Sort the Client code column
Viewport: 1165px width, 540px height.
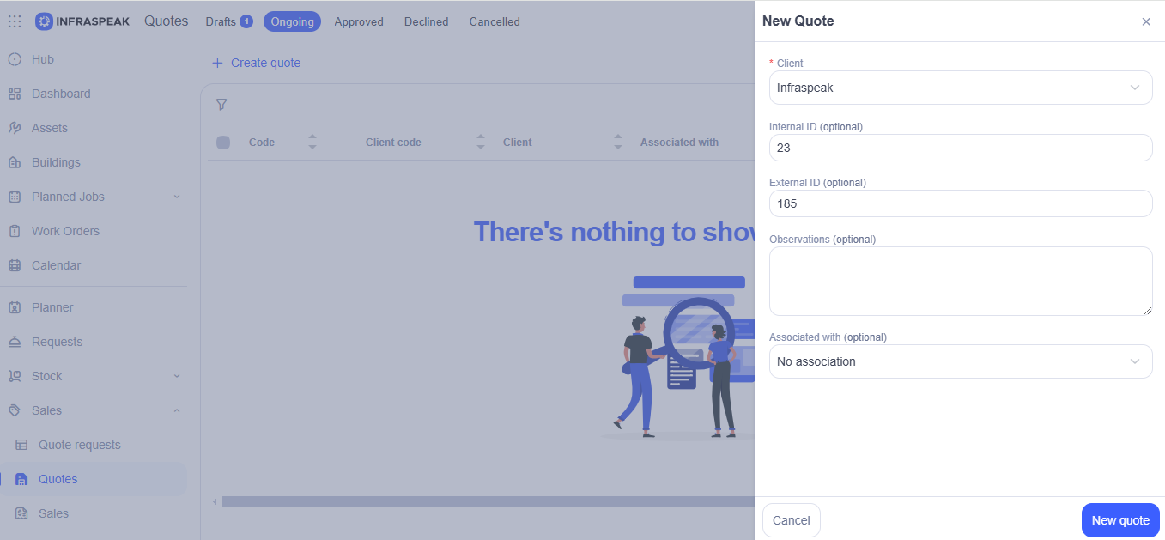[x=481, y=142]
